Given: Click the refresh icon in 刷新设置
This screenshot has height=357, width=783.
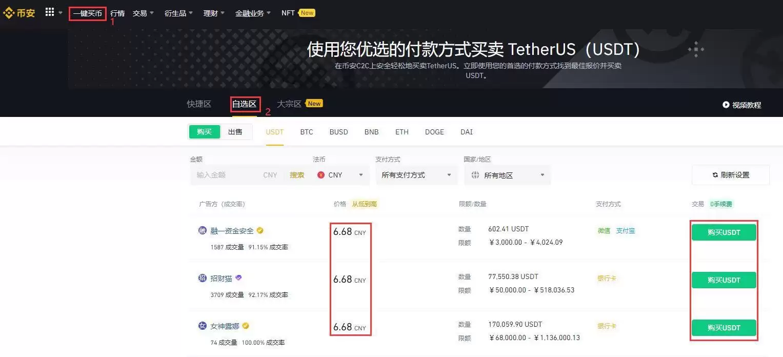Looking at the screenshot, I should point(715,175).
